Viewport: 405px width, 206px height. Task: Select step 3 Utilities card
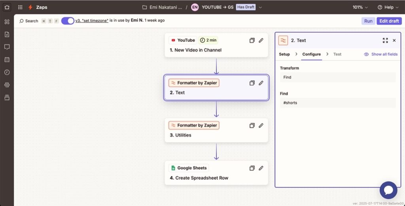(216, 130)
